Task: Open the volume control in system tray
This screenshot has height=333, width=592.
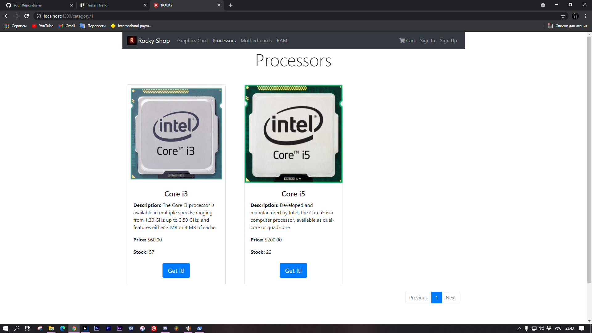Action: [x=541, y=328]
